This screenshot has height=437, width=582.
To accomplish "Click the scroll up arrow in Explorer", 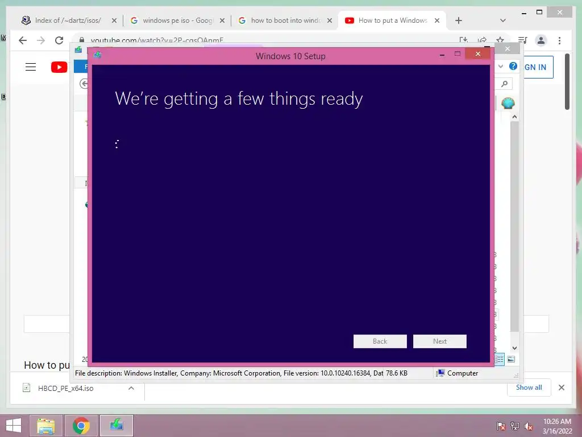I will tap(514, 117).
